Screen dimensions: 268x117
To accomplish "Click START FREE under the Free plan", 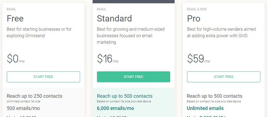I will [x=43, y=77].
